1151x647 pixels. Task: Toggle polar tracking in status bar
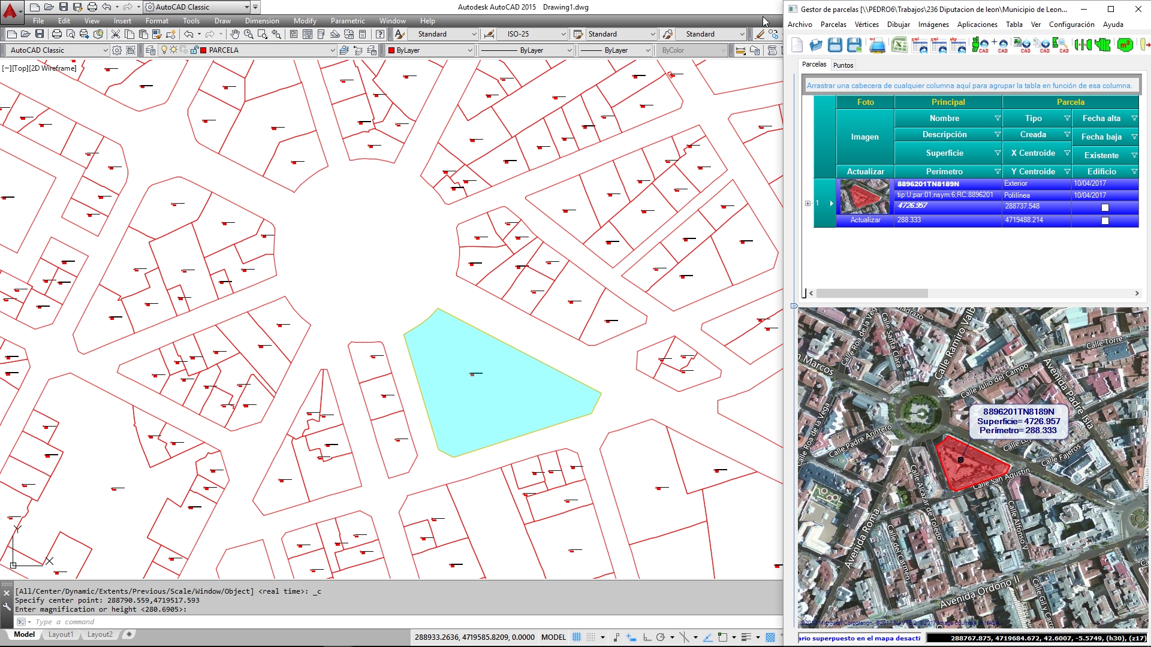pyautogui.click(x=661, y=637)
